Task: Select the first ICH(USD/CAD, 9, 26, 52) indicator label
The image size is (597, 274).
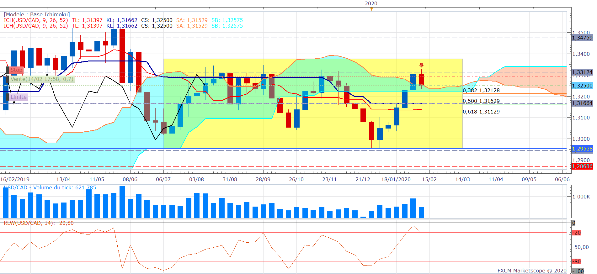Action: click(x=36, y=20)
